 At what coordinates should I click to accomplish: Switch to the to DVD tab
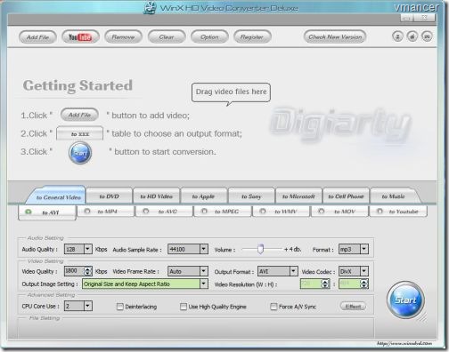click(109, 196)
